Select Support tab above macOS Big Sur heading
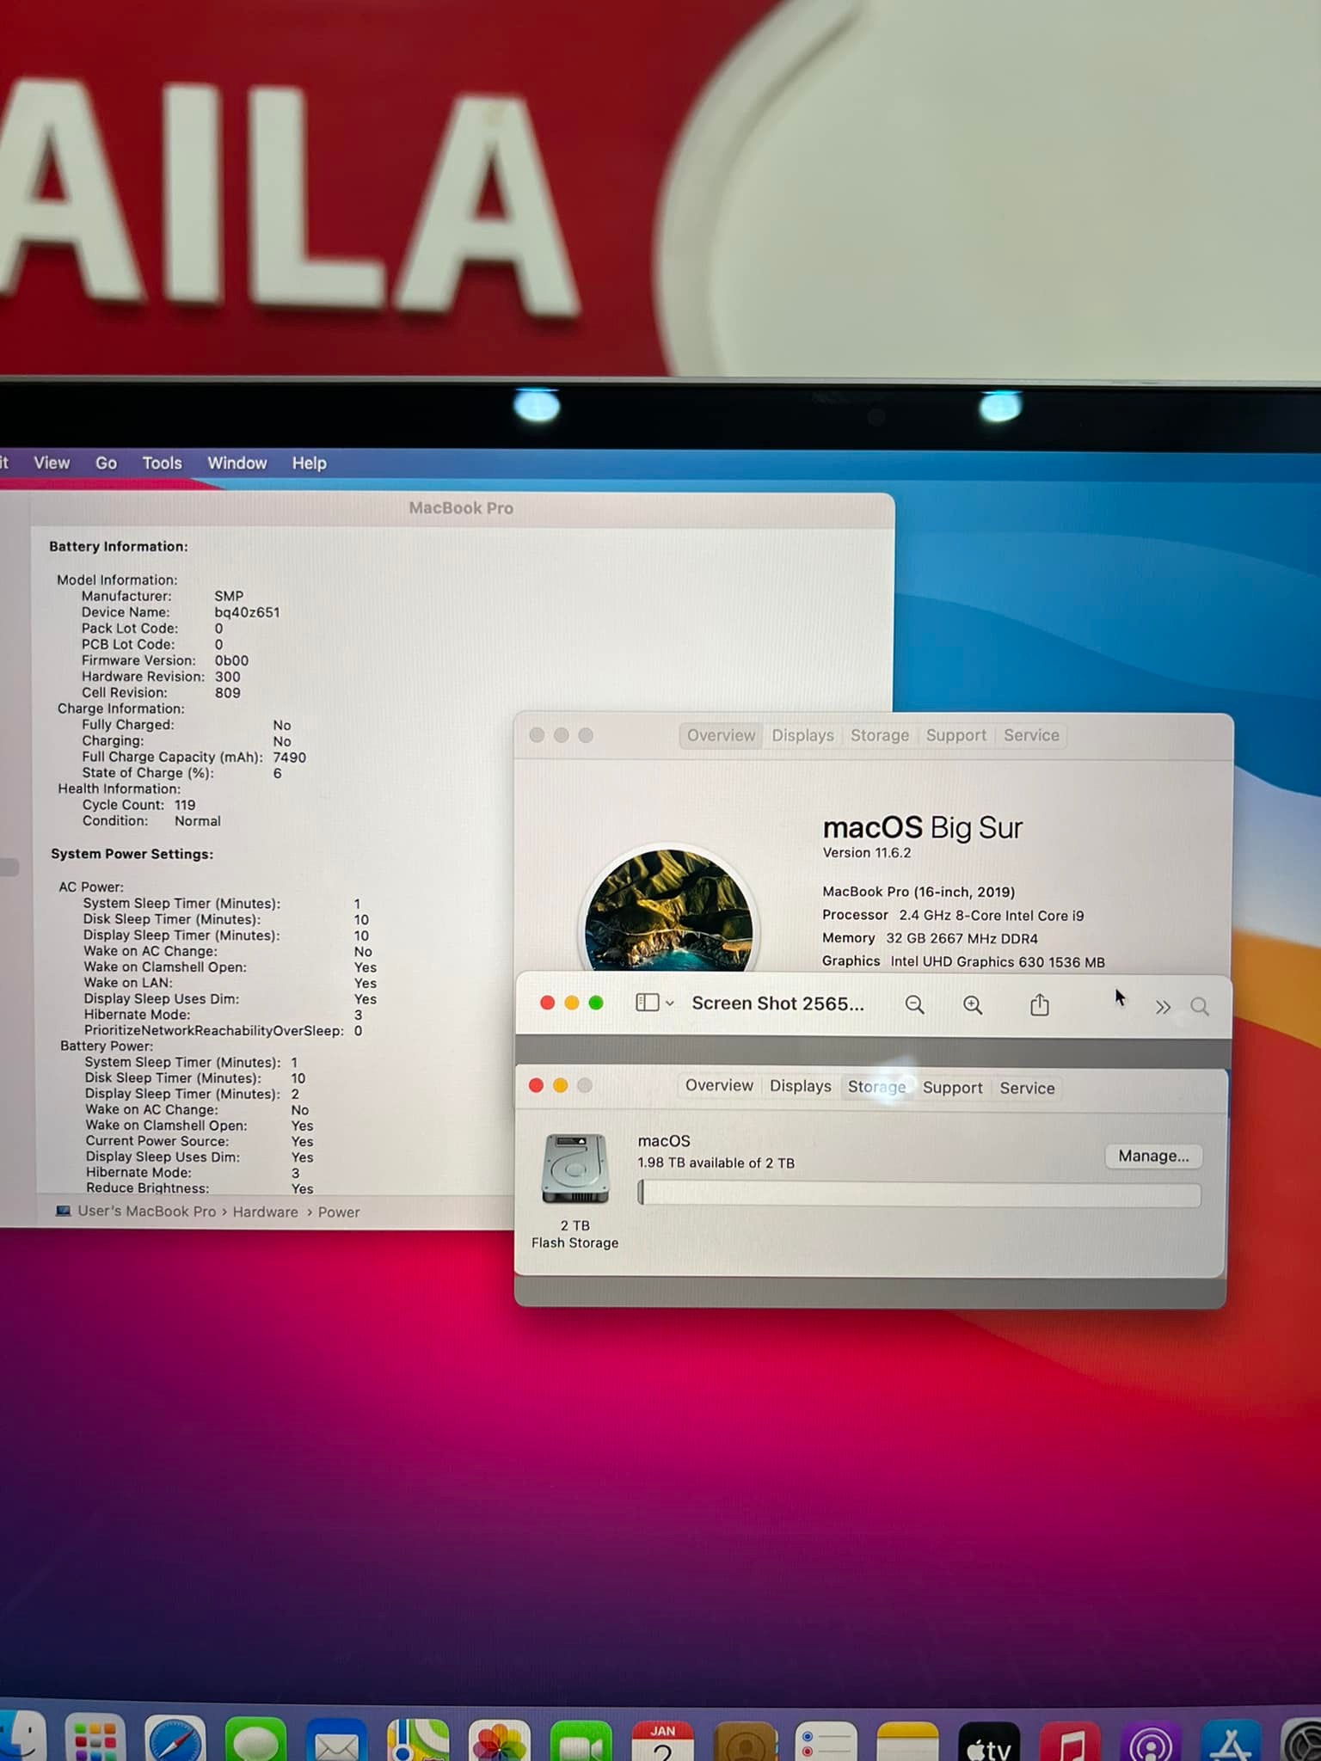 (955, 735)
